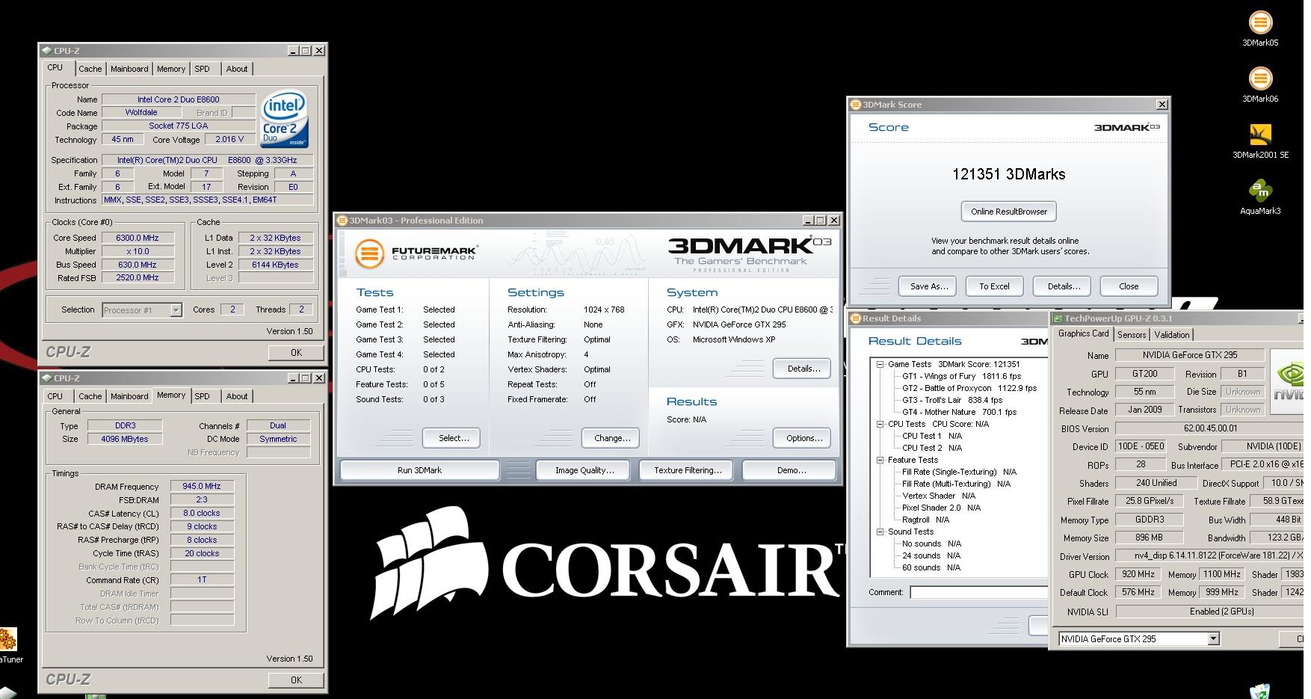
Task: Select GT1 - Wings of Fury result
Action: tap(961, 376)
